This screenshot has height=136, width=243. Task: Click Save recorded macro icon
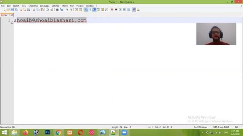click(x=128, y=10)
